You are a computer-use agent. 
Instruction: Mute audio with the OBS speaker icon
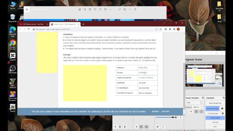[176, 117]
